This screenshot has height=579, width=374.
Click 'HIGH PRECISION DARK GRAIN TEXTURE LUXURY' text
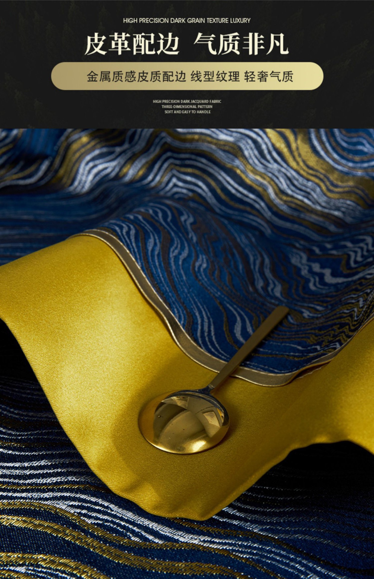coord(187,21)
